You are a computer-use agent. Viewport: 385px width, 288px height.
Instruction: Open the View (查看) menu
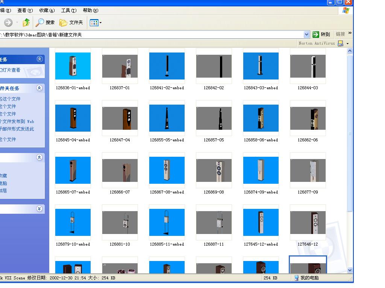click(25, 10)
